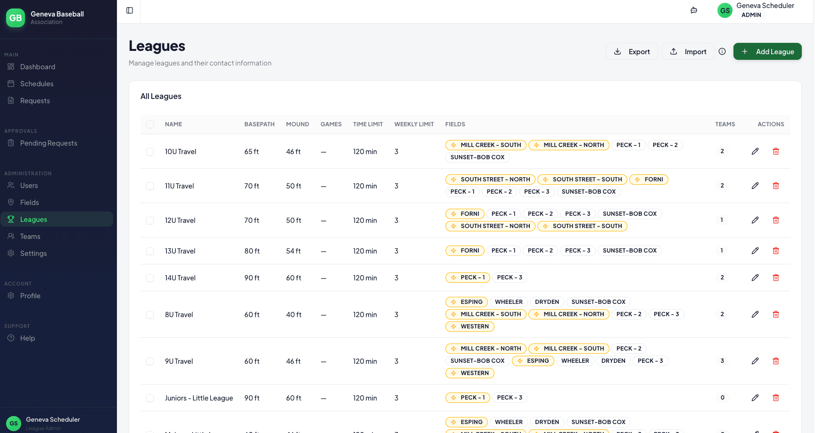Delete the Juniors - Little League entry
The height and width of the screenshot is (433, 815).
tap(776, 398)
